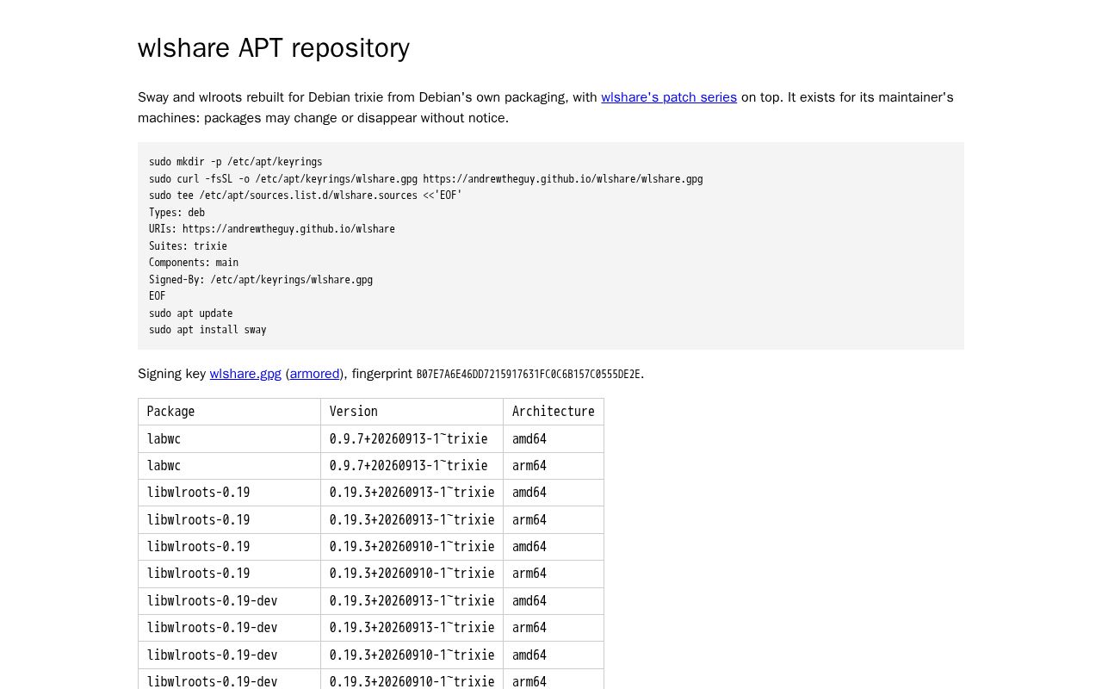Open the armored key link
1102x689 pixels.
314,374
